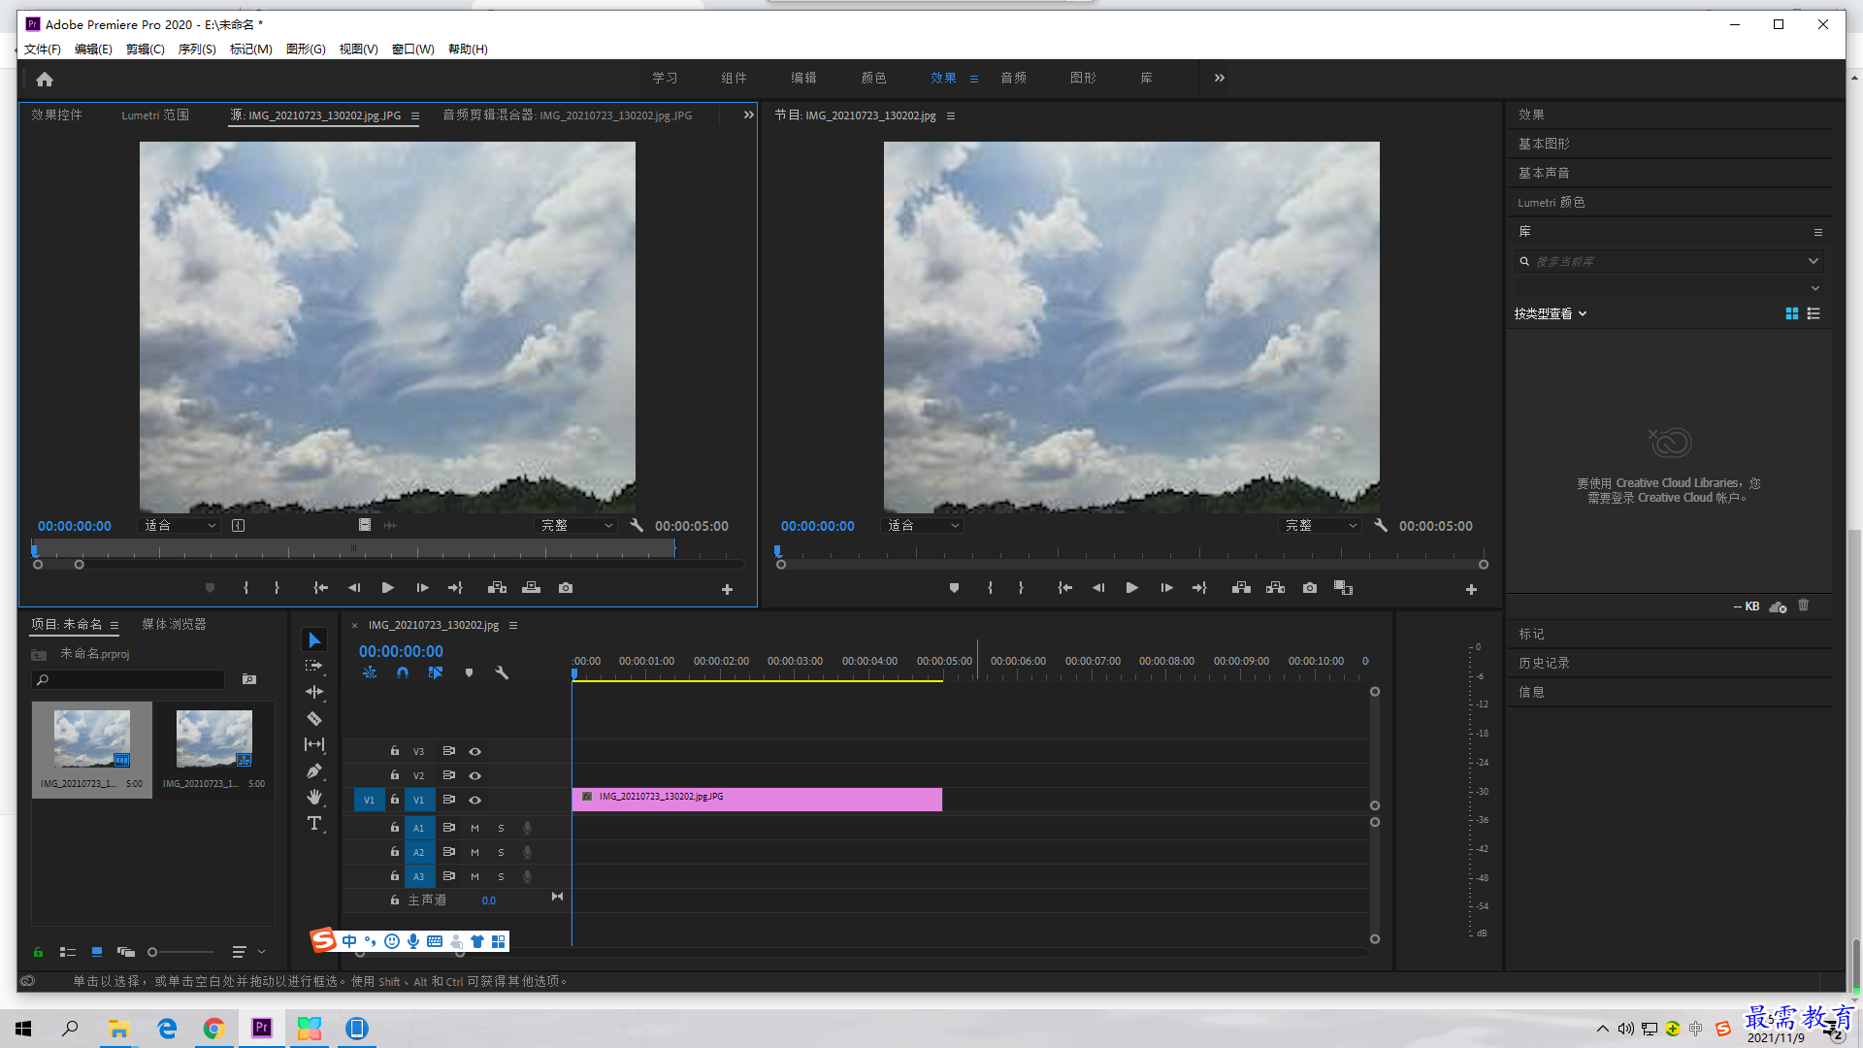Open source monitor settings wrench
The image size is (1863, 1048).
click(x=637, y=525)
